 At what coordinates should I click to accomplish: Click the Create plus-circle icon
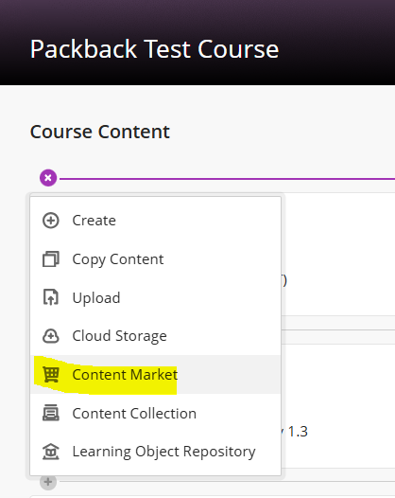51,221
